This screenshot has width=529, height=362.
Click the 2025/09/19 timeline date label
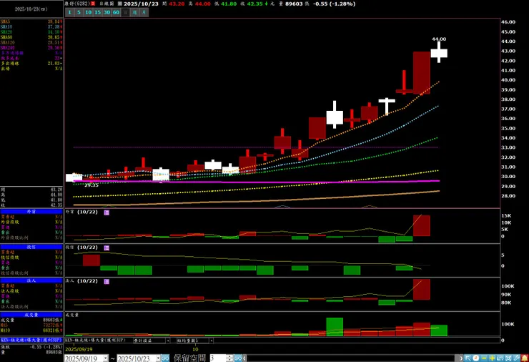click(79, 349)
